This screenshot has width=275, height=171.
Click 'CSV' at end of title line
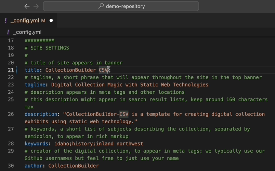pyautogui.click(x=103, y=70)
